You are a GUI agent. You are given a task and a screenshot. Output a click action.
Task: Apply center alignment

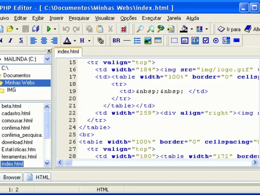click(x=44, y=40)
